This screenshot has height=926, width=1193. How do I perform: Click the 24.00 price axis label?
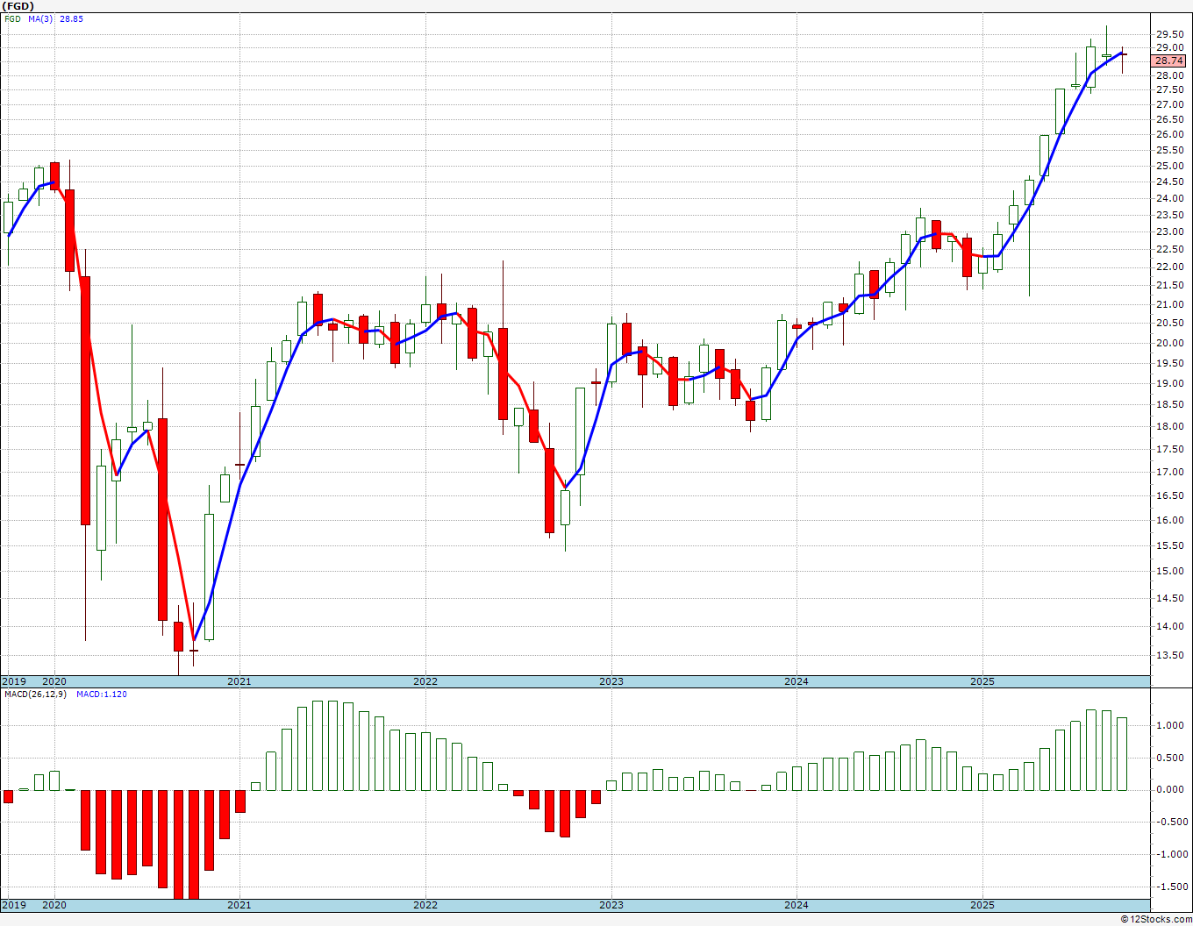pyautogui.click(x=1169, y=198)
